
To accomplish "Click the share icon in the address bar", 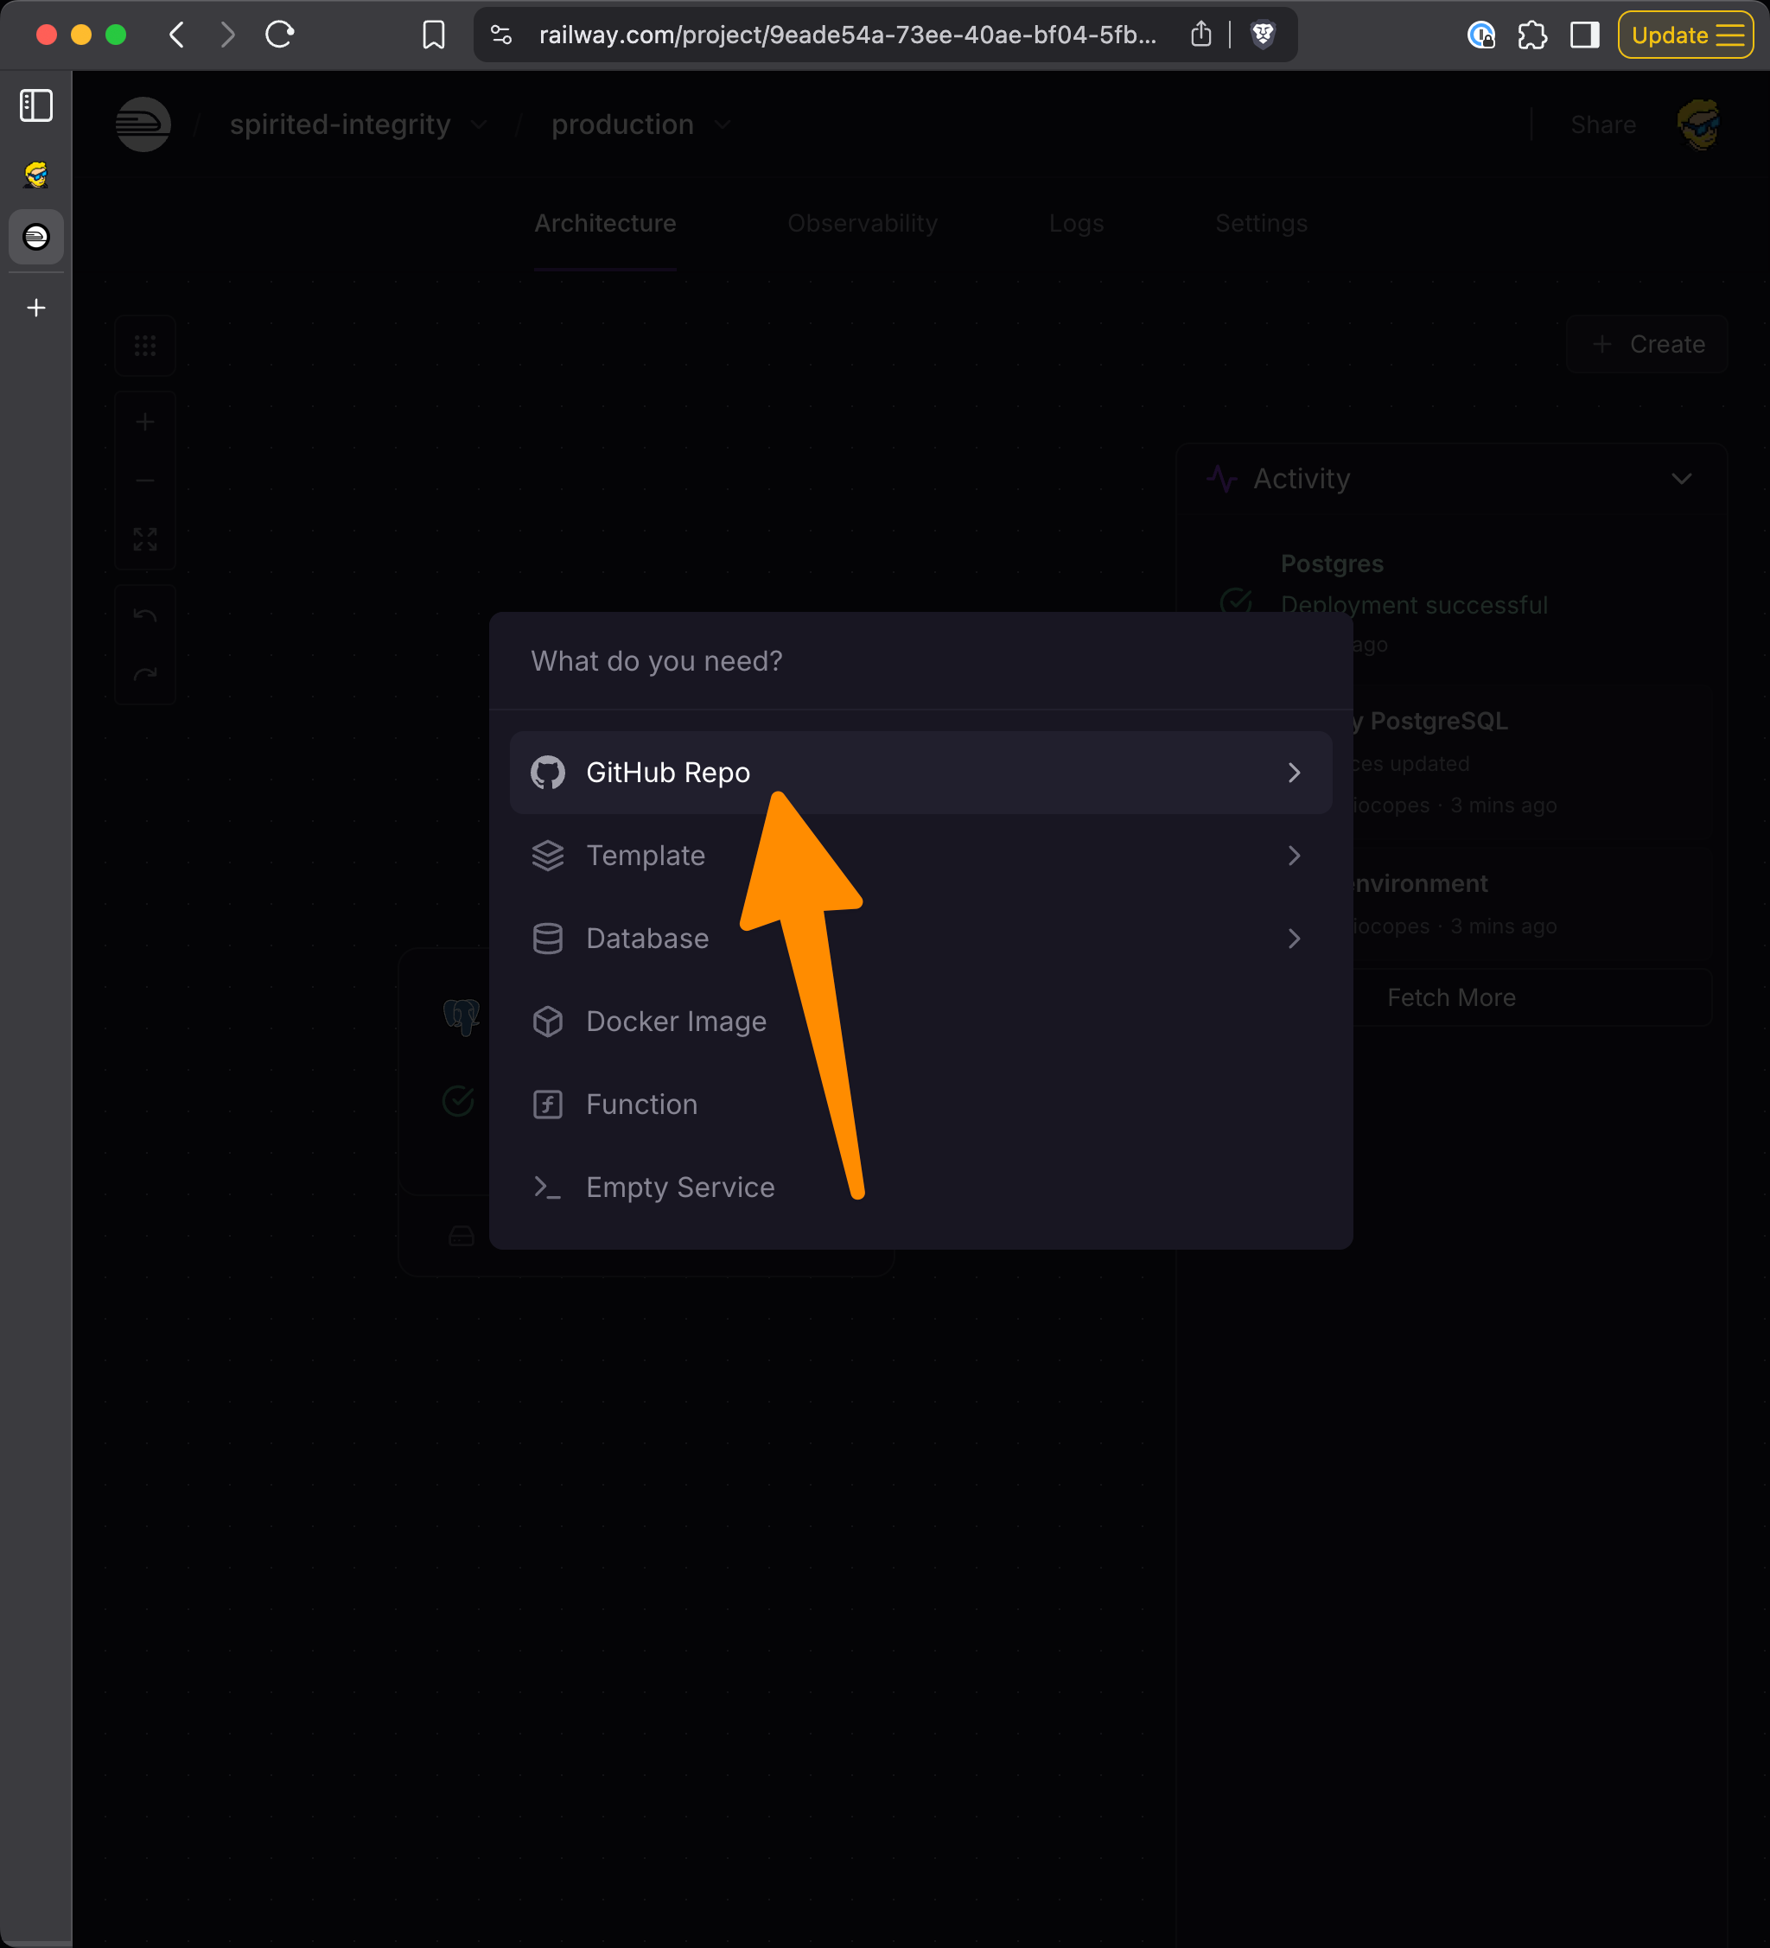I will pyautogui.click(x=1200, y=35).
